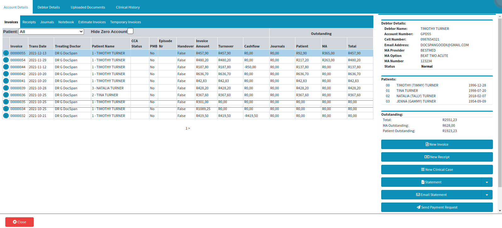Click info icon for invoice 00000055
Viewport: 502px width, 228px height.
pos(6,53)
